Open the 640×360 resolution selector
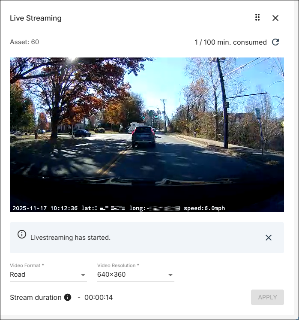This screenshot has height=320, width=299. 136,275
